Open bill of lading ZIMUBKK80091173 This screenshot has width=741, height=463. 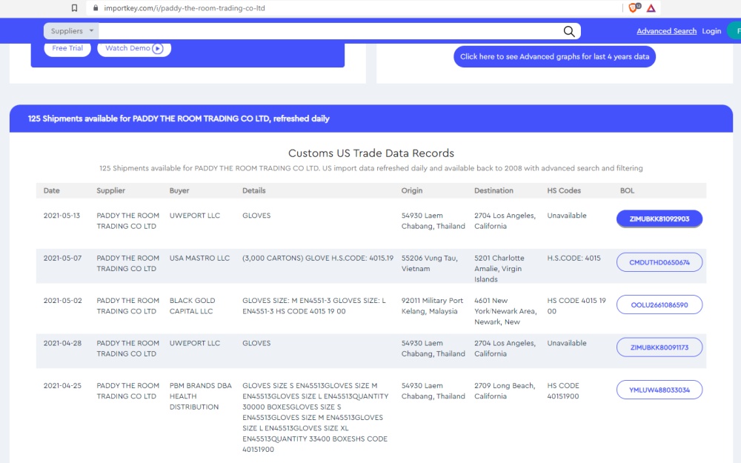point(659,347)
